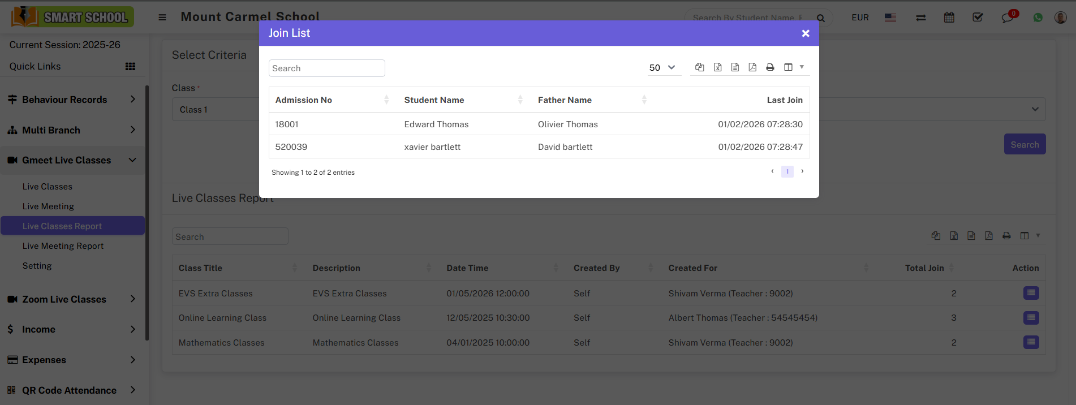Go to next page in Join List

point(802,171)
